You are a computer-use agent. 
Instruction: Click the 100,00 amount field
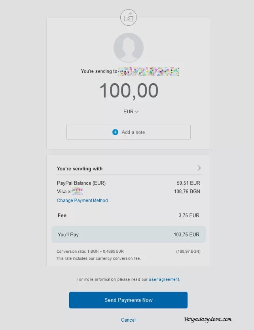(129, 91)
